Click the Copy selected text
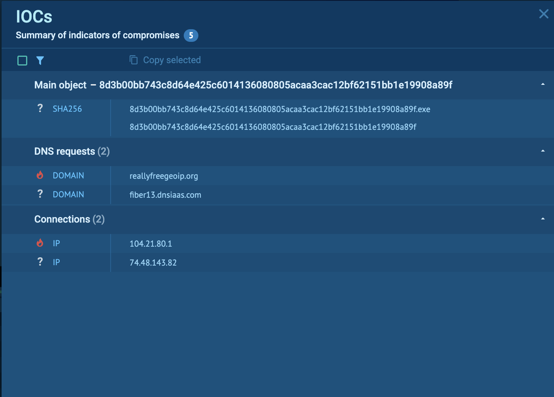Viewport: 554px width, 397px height. pyautogui.click(x=172, y=60)
